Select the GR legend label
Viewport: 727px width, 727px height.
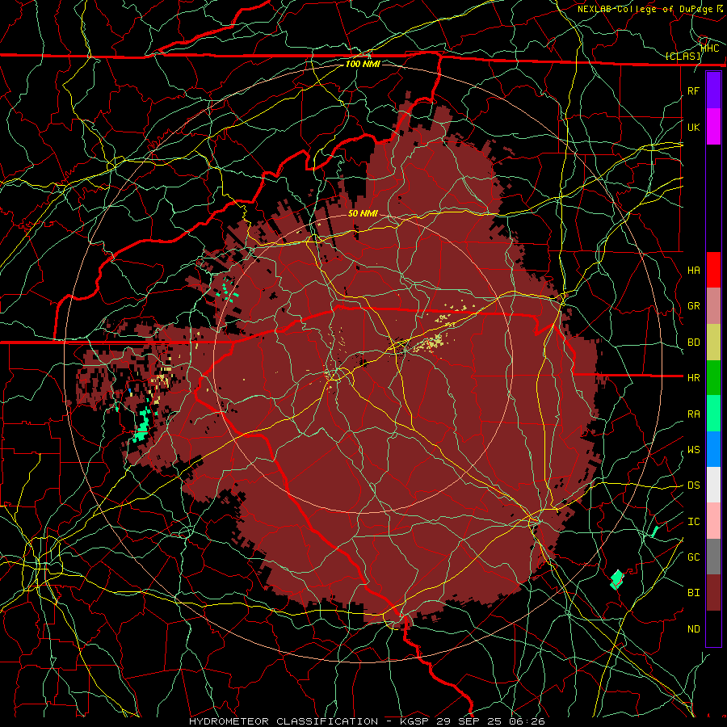(x=694, y=306)
